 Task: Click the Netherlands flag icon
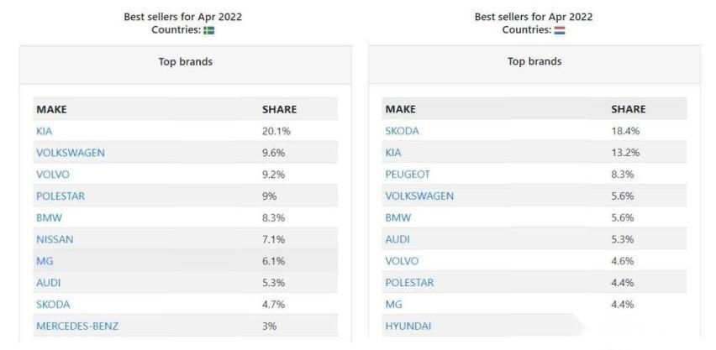(x=560, y=30)
